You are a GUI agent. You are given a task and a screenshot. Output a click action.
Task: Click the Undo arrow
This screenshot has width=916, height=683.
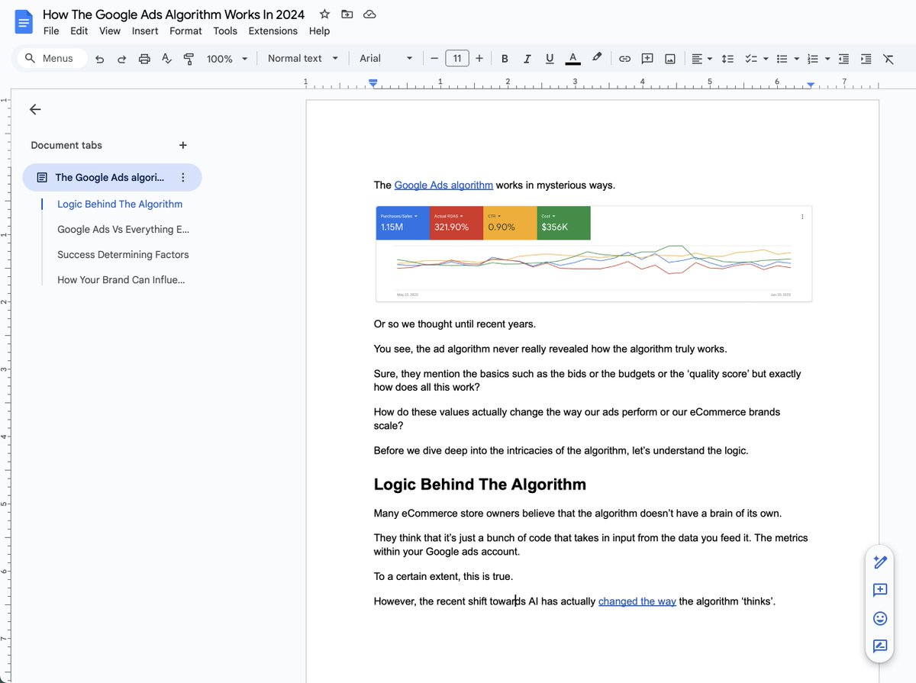[99, 59]
